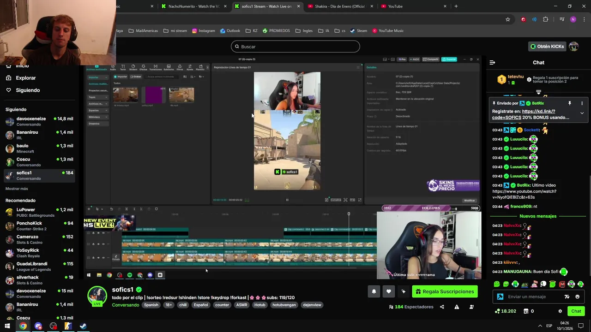The width and height of the screenshot is (591, 332).
Task: Open chat settings gear icon
Action: point(560,311)
